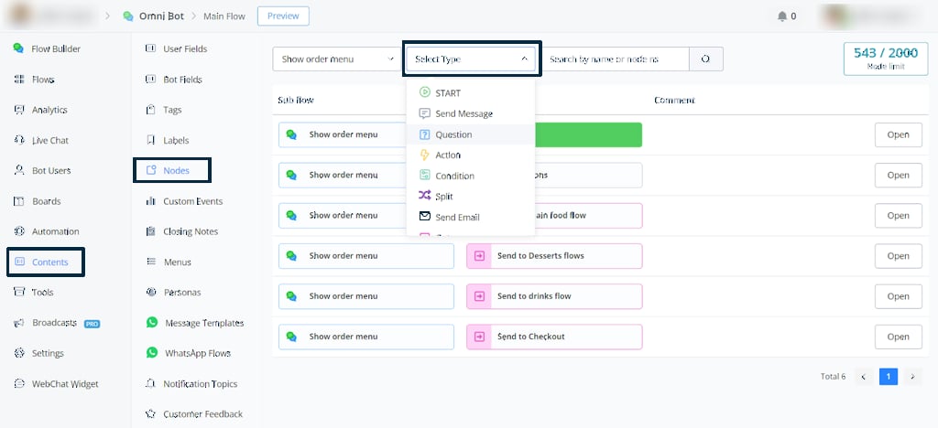The height and width of the screenshot is (428, 938).
Task: Click Broadcasts megaphone icon
Action: [x=19, y=323]
